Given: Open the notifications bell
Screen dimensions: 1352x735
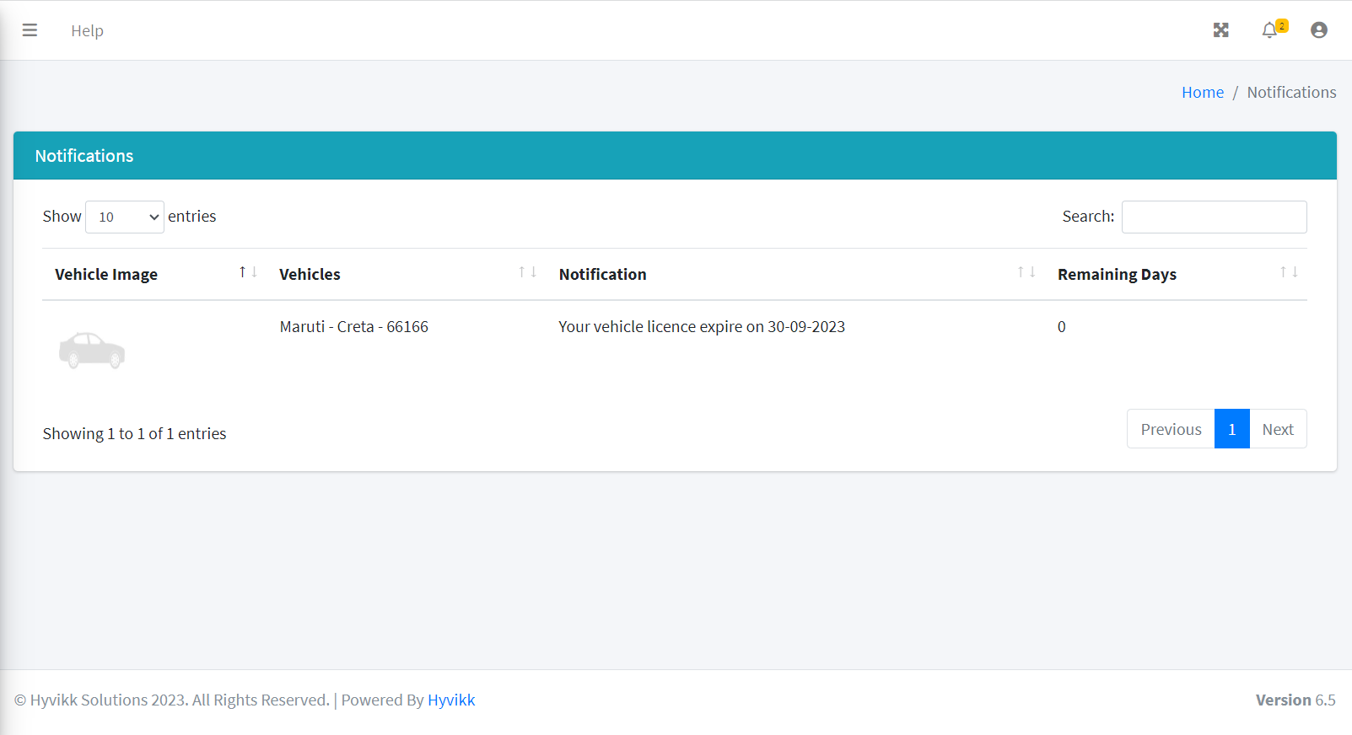Looking at the screenshot, I should [1269, 30].
